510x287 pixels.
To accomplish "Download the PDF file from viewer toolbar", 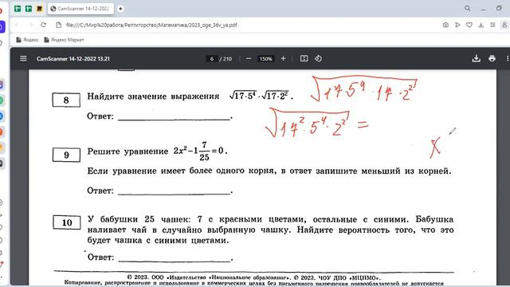I will pos(477,58).
